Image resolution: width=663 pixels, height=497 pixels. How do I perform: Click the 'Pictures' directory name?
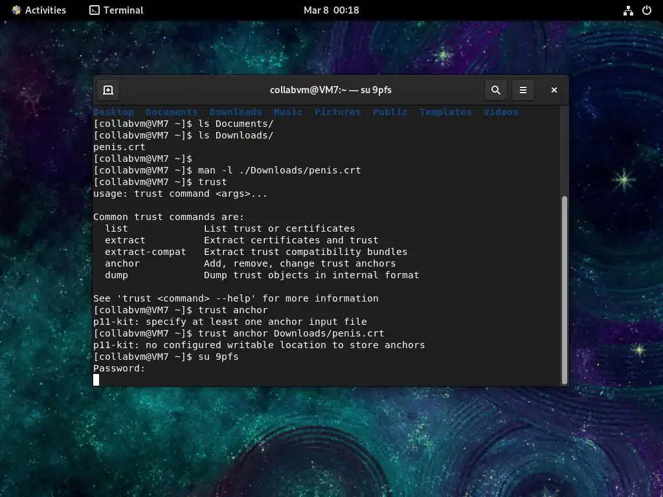point(338,112)
